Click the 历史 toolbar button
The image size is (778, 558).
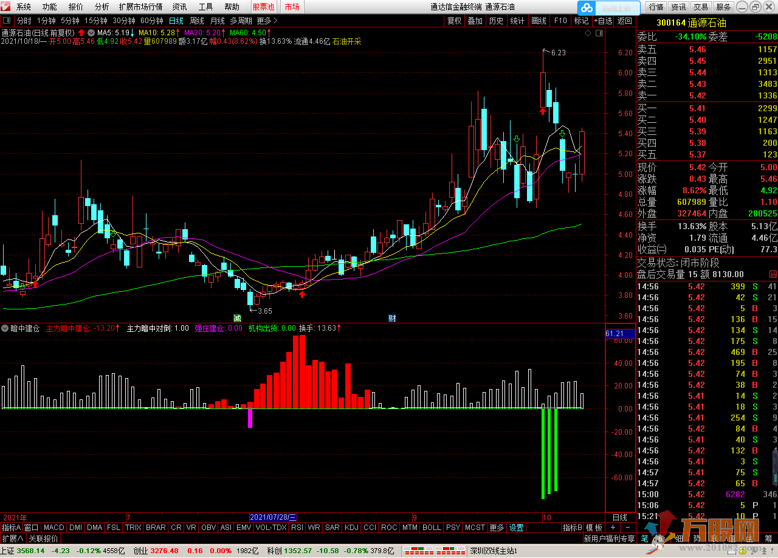pyautogui.click(x=496, y=21)
